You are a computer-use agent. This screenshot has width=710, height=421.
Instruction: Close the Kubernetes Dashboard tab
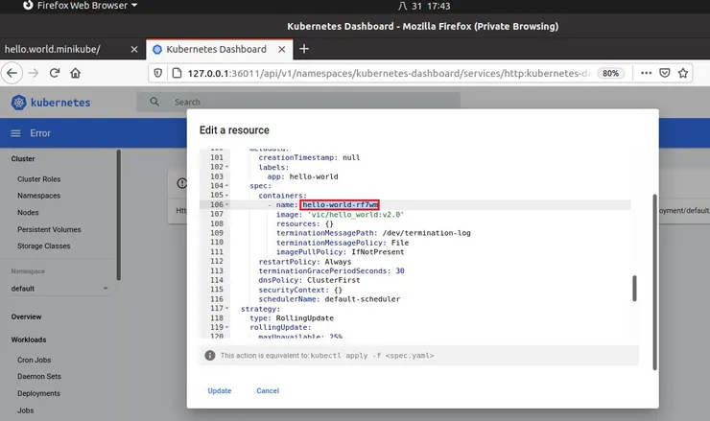click(x=281, y=49)
